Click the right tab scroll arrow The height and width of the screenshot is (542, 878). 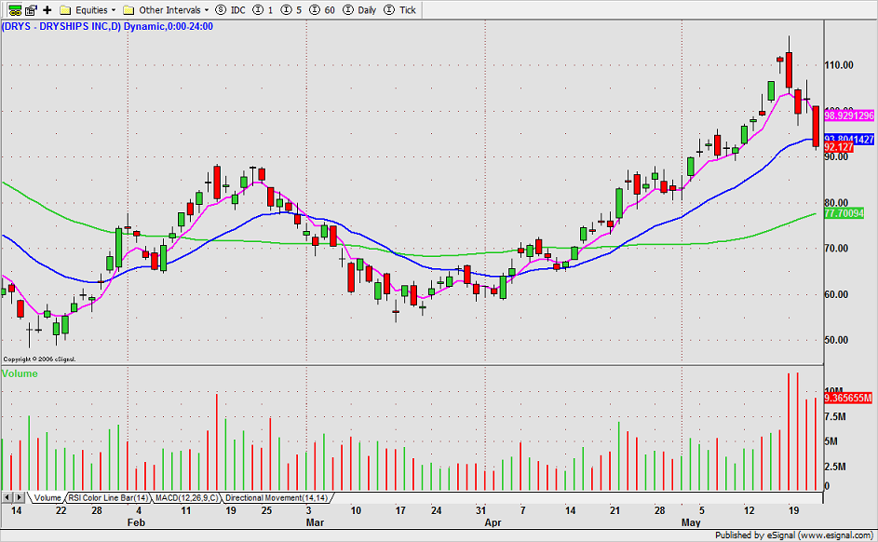tap(19, 497)
